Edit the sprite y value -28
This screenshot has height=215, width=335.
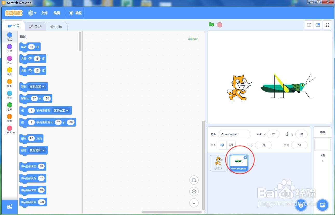click(x=301, y=134)
